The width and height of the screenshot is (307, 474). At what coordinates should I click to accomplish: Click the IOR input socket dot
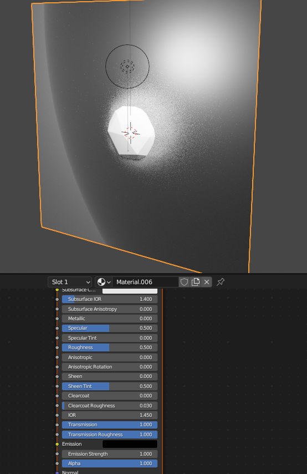click(57, 415)
